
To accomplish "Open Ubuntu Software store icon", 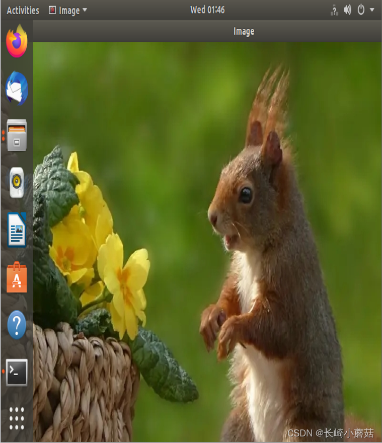I will 17,277.
